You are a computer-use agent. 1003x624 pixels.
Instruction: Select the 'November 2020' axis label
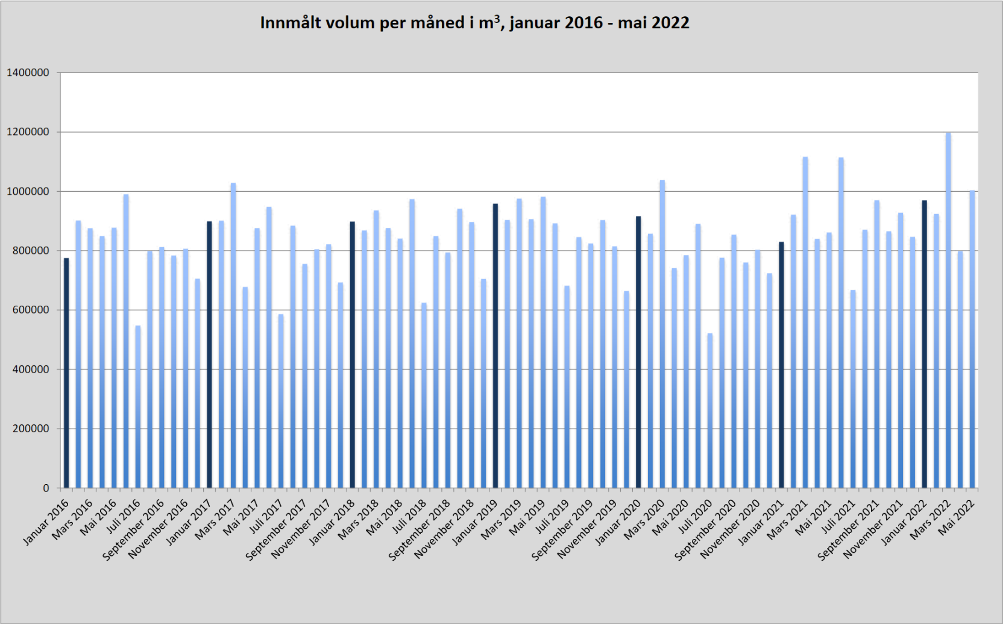point(730,529)
